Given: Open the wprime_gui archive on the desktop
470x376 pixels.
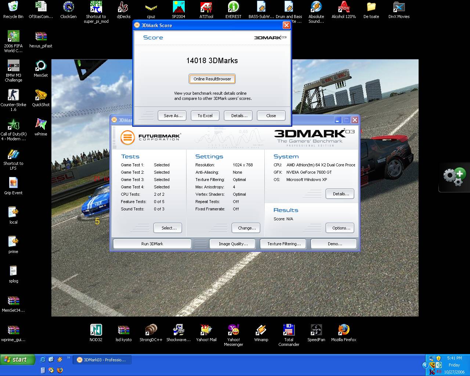Looking at the screenshot, I should 13,333.
